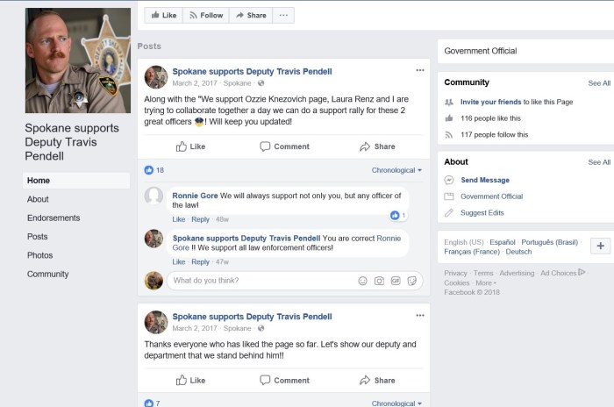The image size is (614, 407).
Task: Click See All in Community panel
Action: tap(599, 83)
